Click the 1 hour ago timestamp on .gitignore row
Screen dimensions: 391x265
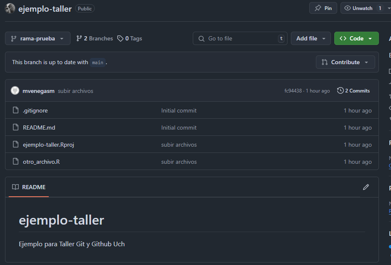(358, 110)
